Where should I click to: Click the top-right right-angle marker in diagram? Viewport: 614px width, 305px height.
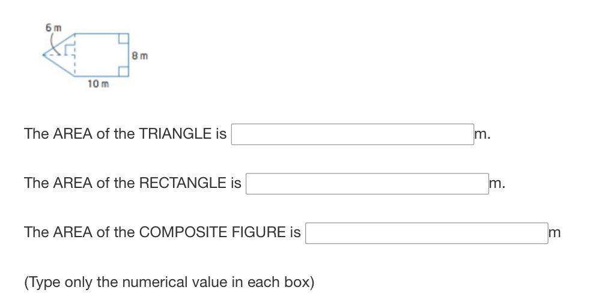pos(123,38)
